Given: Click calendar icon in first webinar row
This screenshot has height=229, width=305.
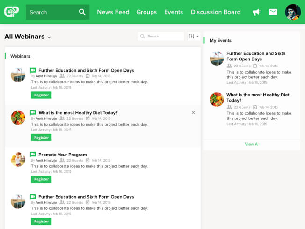Looking at the screenshot, I should [x=88, y=76].
